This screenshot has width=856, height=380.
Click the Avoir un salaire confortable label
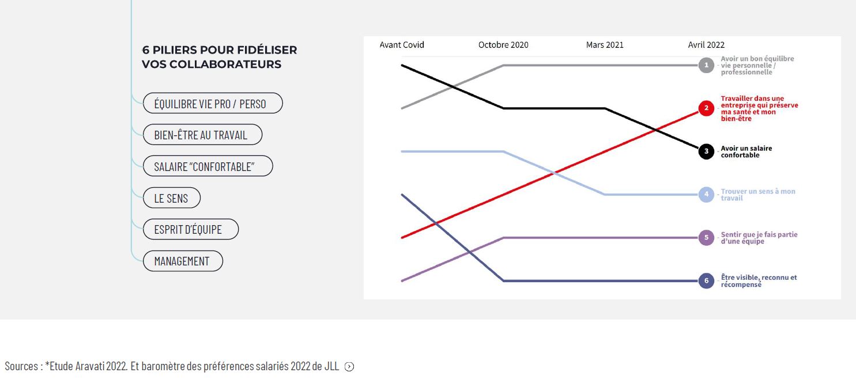[x=746, y=151]
